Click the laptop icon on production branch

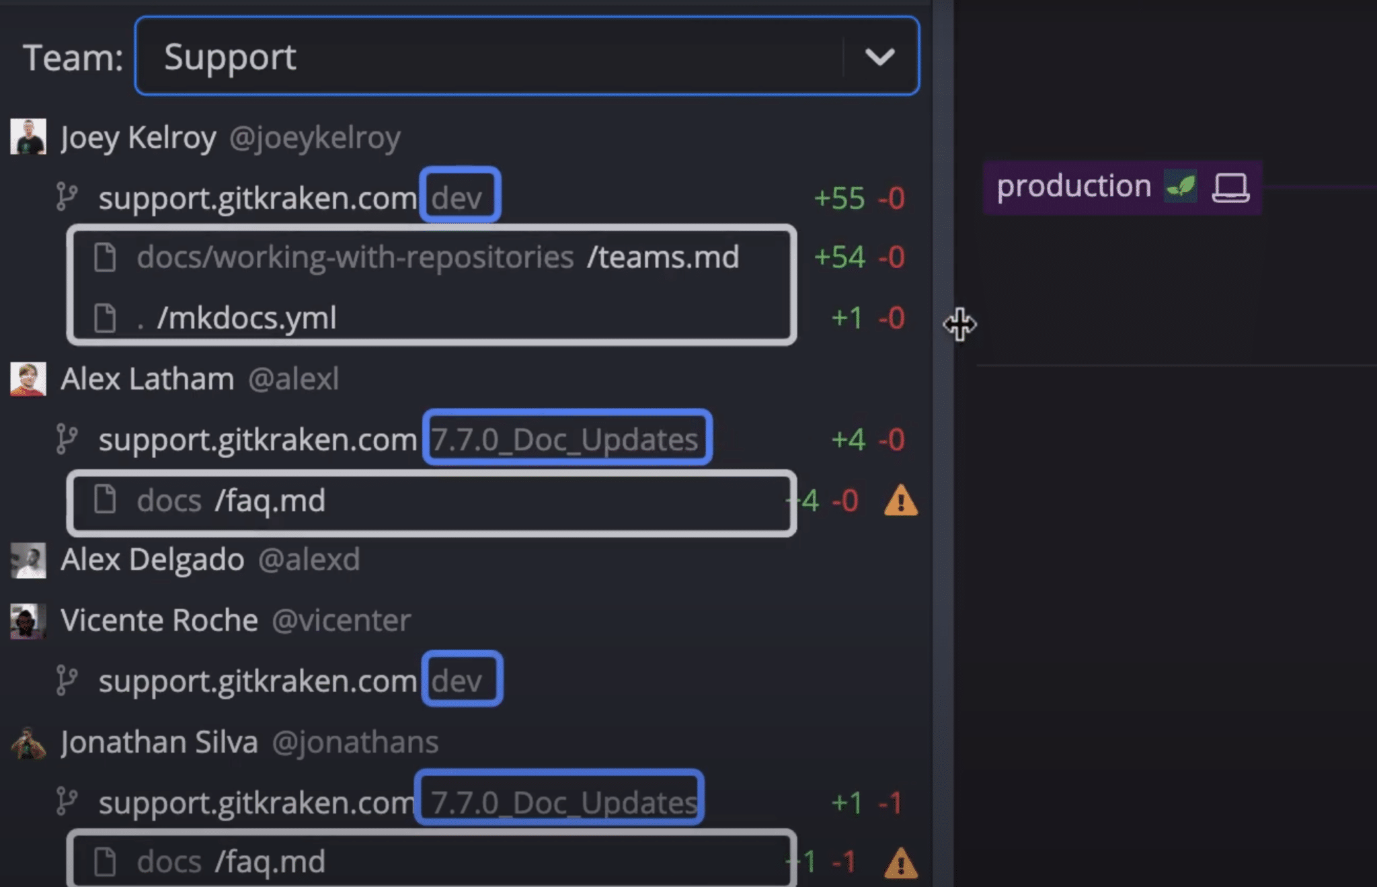[1230, 187]
